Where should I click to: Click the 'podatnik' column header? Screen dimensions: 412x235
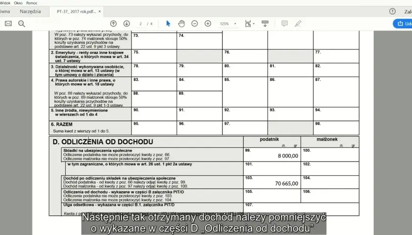(269, 139)
